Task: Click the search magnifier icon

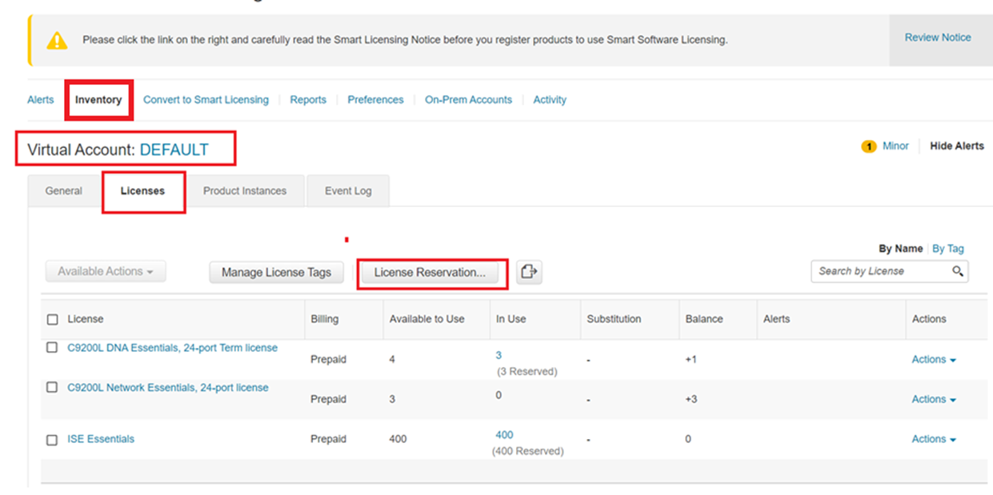Action: coord(958,271)
